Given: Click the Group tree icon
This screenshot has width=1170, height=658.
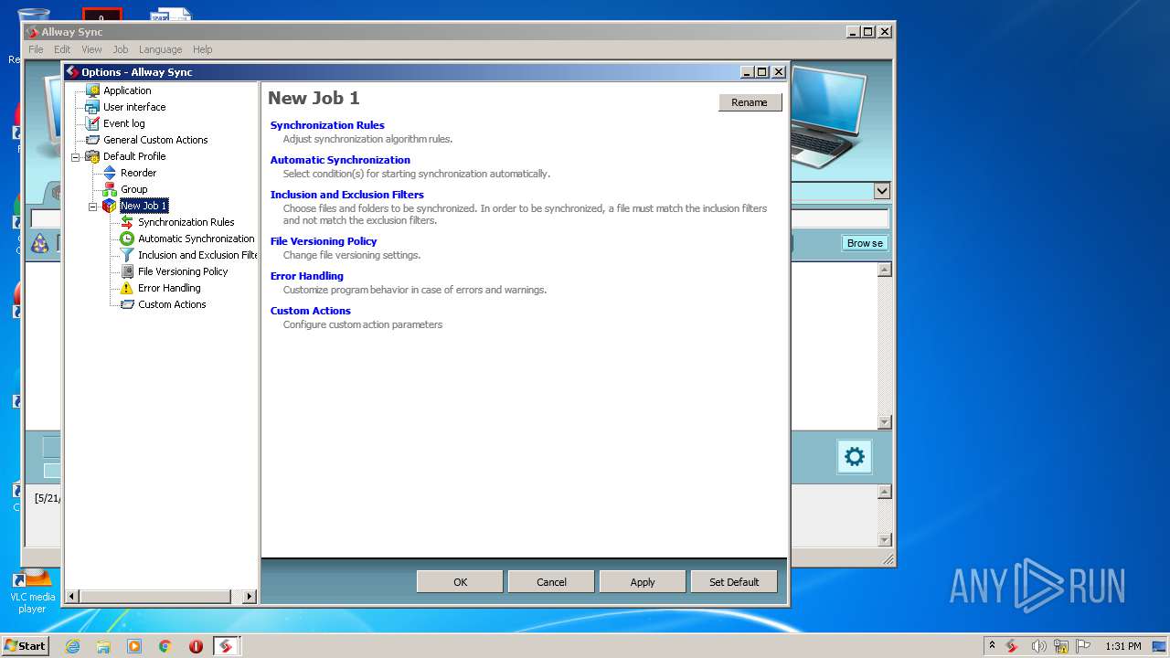Looking at the screenshot, I should (110, 189).
